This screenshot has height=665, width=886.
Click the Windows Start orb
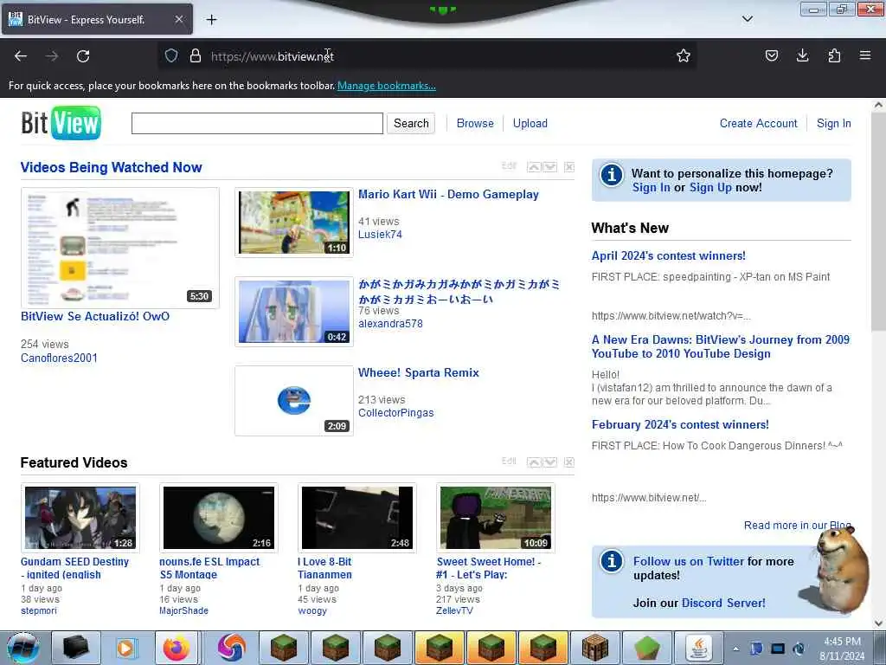22,648
